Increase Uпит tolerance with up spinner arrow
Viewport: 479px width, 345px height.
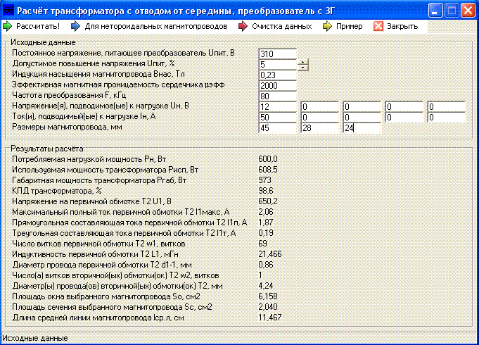(x=302, y=62)
